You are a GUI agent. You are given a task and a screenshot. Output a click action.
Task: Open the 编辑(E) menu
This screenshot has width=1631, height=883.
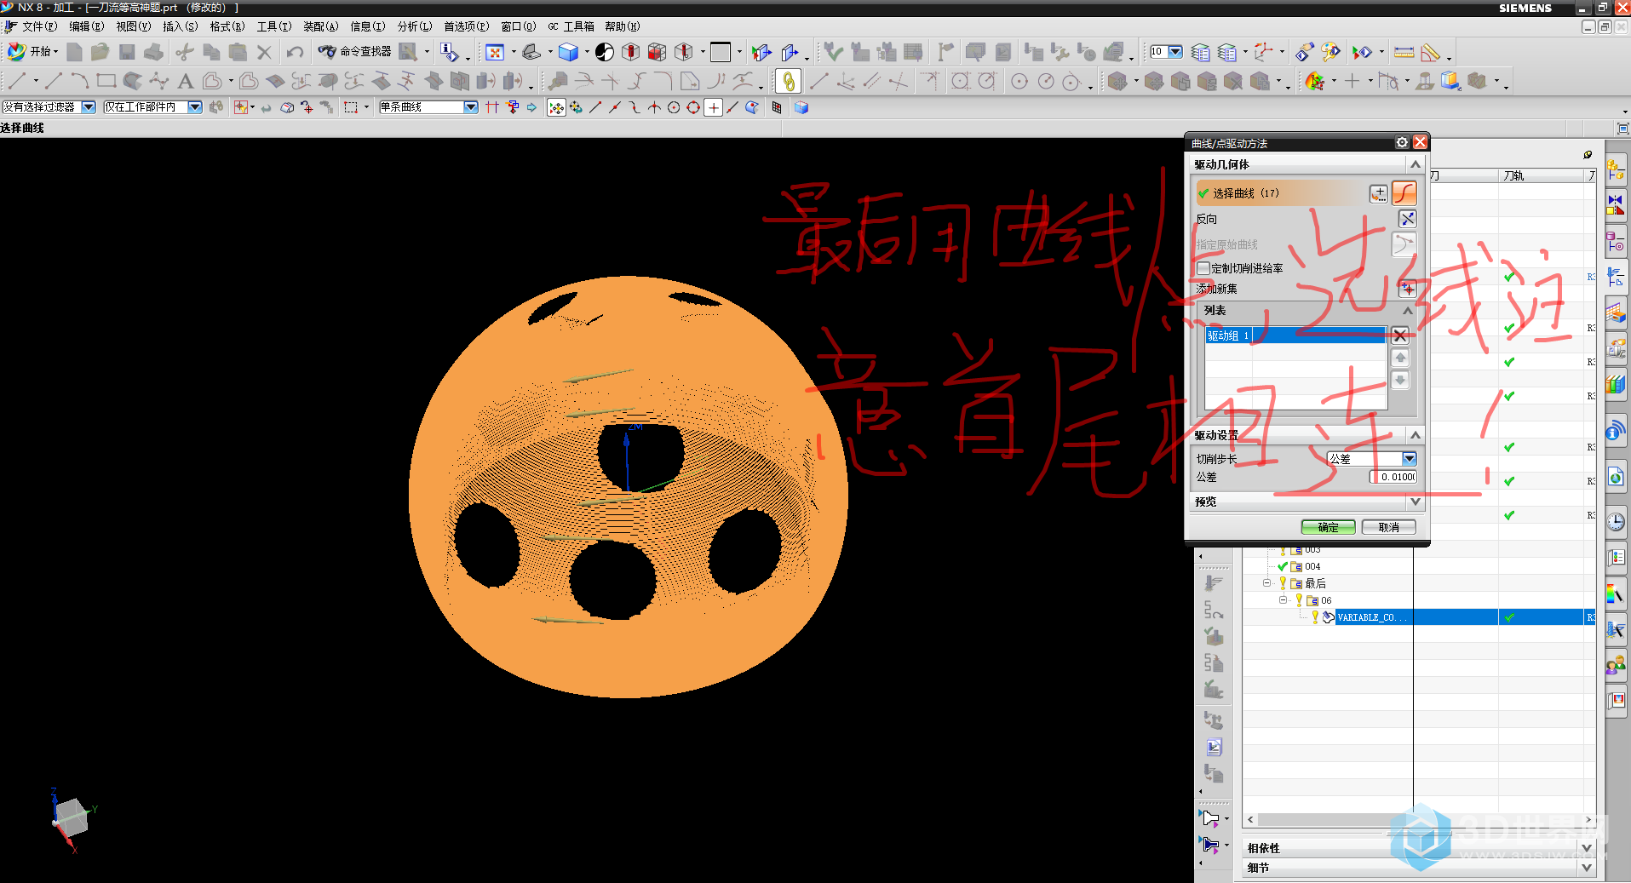click(86, 26)
